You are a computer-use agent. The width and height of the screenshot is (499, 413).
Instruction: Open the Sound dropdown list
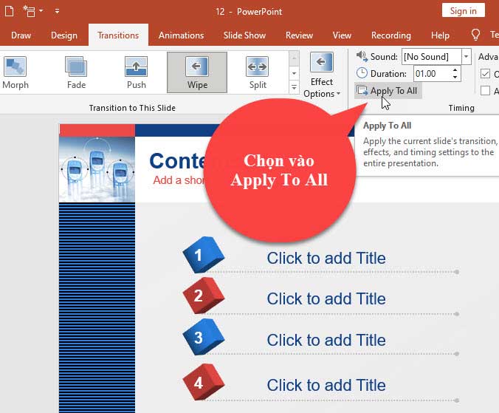[467, 57]
